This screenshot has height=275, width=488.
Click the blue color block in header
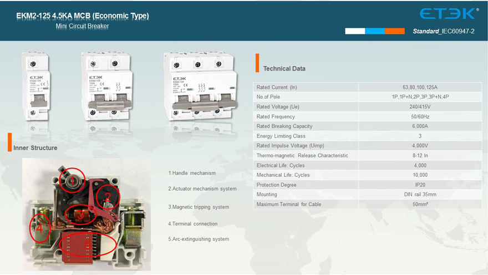tap(375, 31)
